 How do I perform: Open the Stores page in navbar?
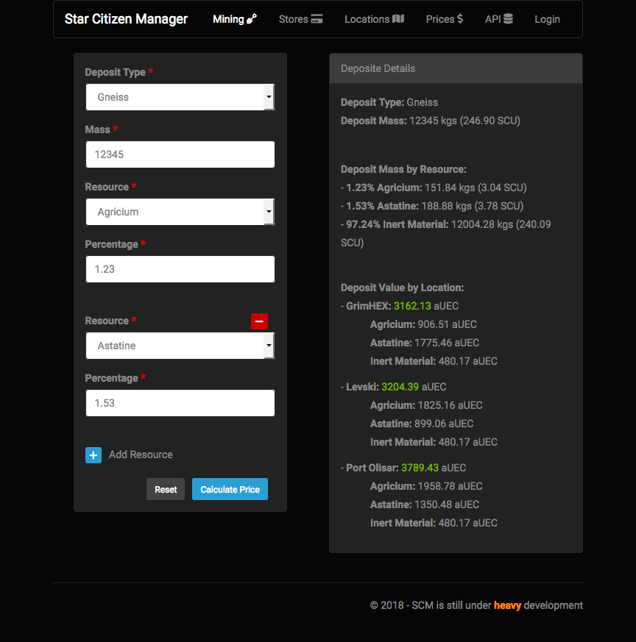300,19
